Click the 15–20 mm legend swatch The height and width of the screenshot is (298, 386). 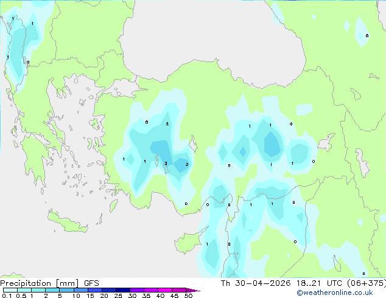(x=94, y=290)
